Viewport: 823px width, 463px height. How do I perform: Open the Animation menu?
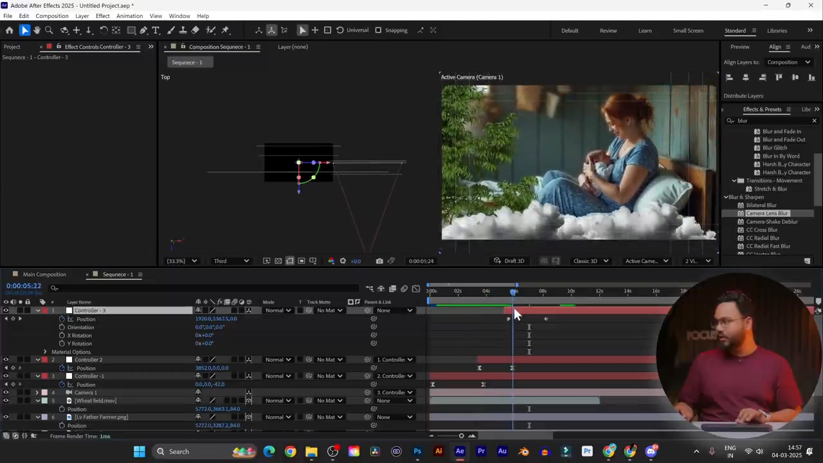(x=129, y=15)
